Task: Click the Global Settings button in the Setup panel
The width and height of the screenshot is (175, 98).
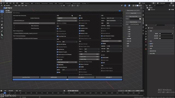Action: 133,22
